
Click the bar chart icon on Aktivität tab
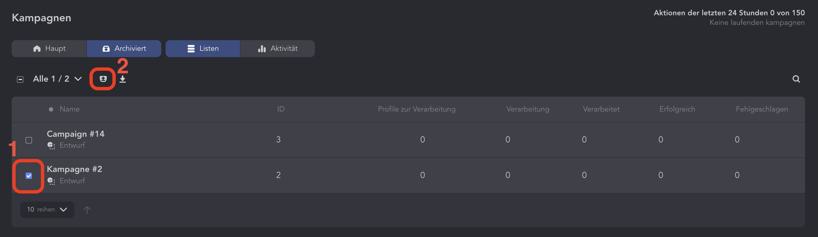pyautogui.click(x=262, y=49)
